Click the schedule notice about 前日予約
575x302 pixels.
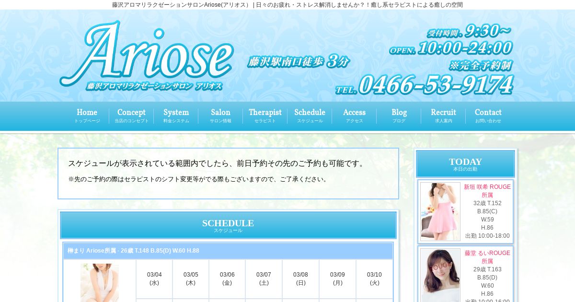pos(218,163)
